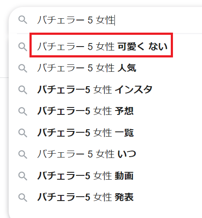This screenshot has height=218, width=202.
Task: Click magnifier icon beside 発表 suggestion
Action: (x=23, y=198)
